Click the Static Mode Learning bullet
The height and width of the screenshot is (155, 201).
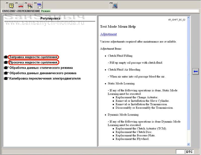[x=121, y=83]
